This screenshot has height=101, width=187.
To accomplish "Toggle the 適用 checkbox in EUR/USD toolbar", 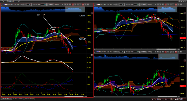I will click(144, 52).
